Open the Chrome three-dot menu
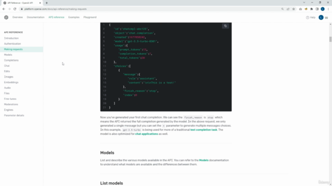 (x=328, y=9)
